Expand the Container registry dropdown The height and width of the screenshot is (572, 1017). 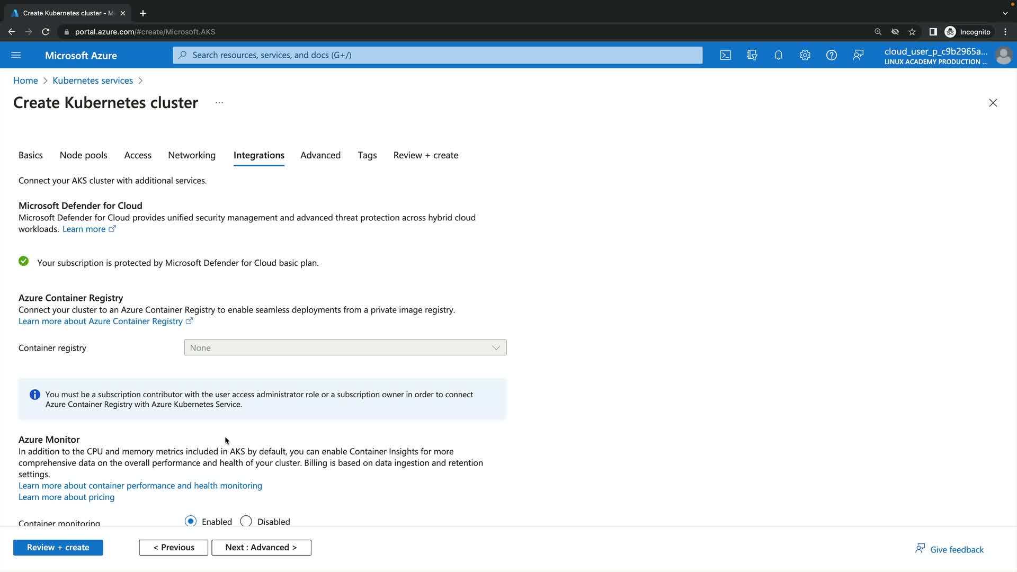345,347
